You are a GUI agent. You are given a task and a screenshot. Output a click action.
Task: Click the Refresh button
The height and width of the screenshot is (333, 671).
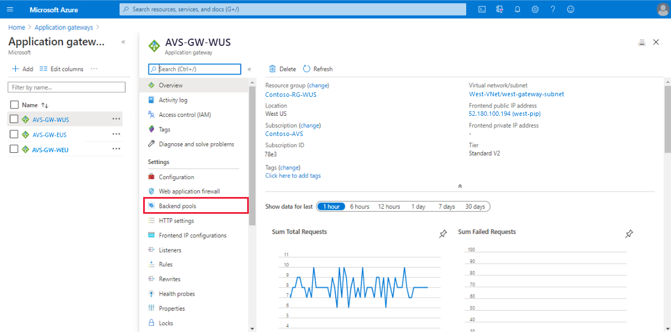pos(318,69)
